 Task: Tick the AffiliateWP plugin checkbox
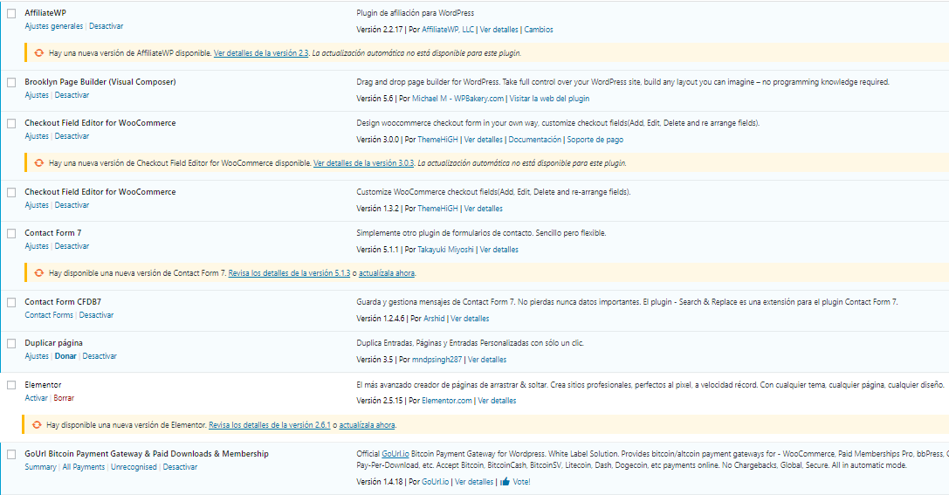pyautogui.click(x=11, y=13)
